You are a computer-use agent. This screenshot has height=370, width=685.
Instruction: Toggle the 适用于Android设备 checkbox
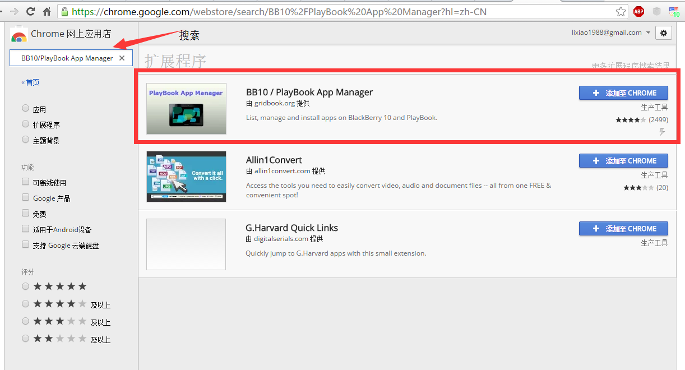click(x=25, y=229)
